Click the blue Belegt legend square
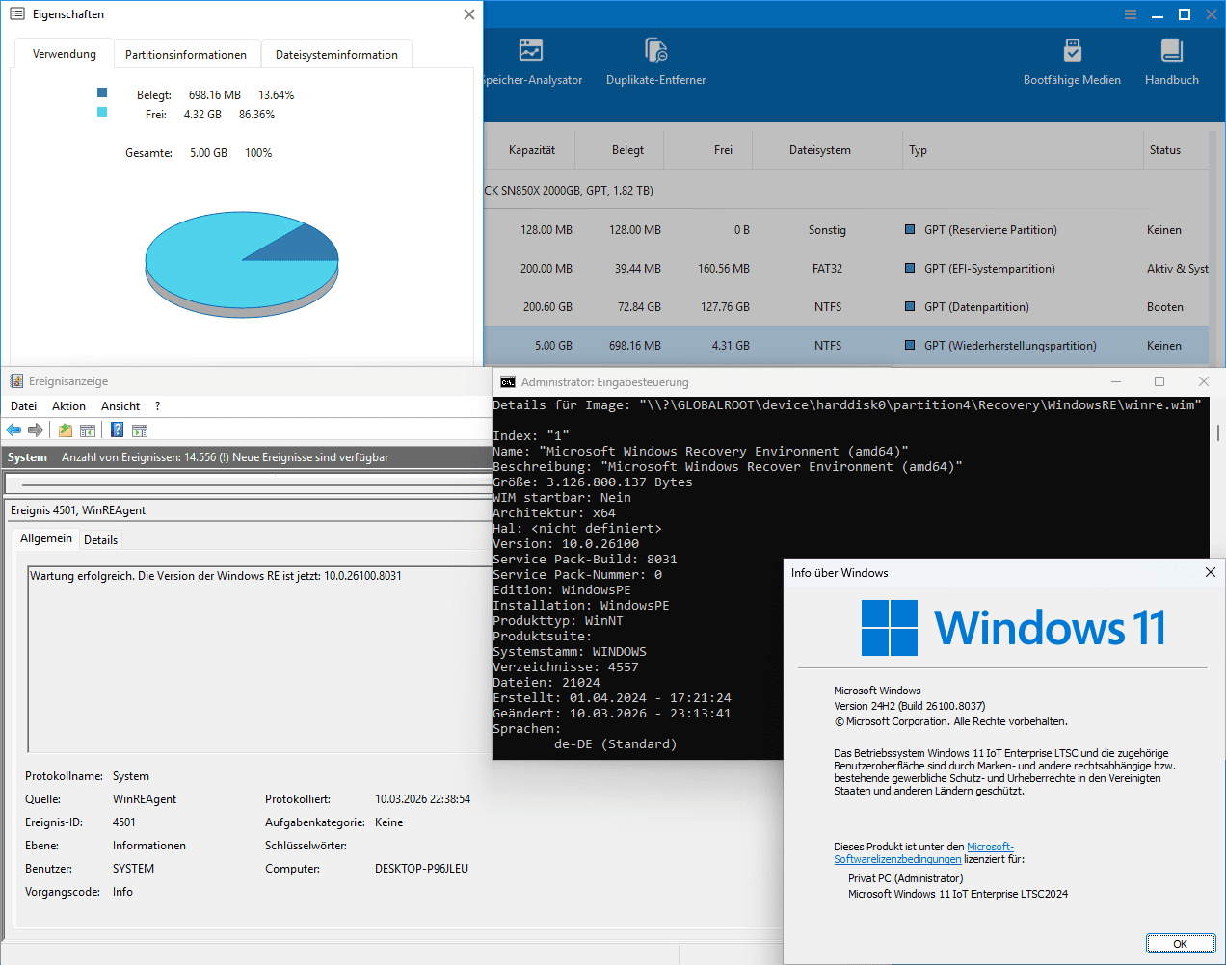Viewport: 1226px width, 965px height. pos(102,92)
